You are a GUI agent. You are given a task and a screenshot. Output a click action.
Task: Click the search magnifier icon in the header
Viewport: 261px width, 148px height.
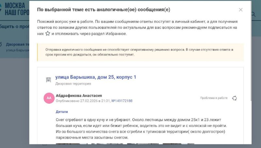254,14
